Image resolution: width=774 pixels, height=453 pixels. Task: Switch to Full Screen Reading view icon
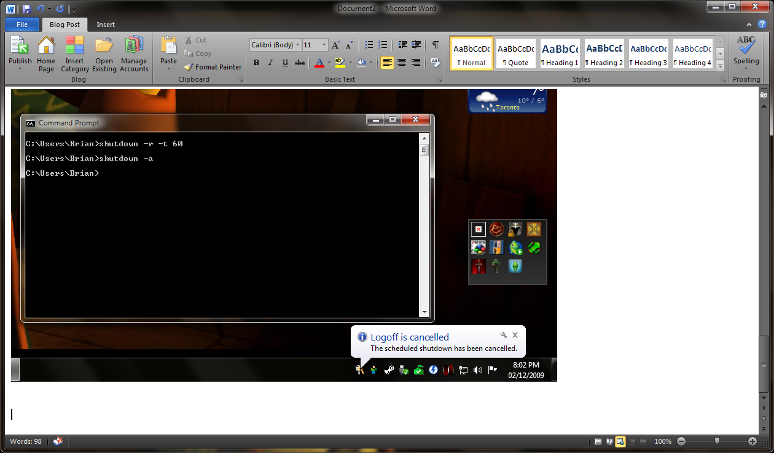point(609,441)
